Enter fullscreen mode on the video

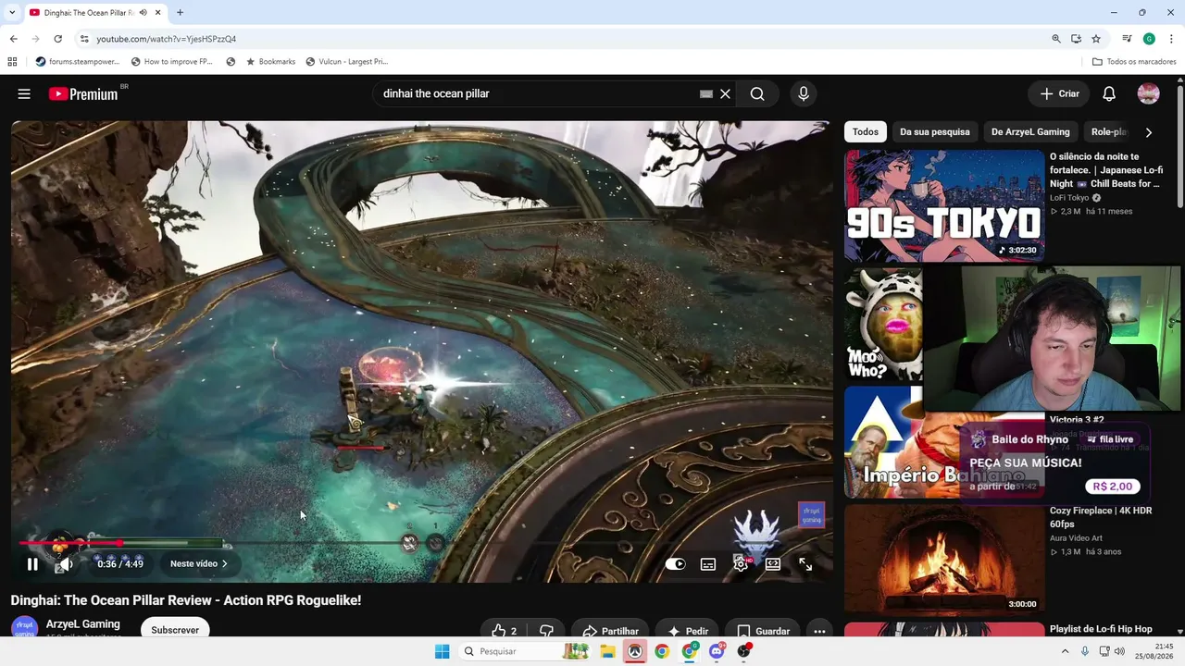click(805, 564)
